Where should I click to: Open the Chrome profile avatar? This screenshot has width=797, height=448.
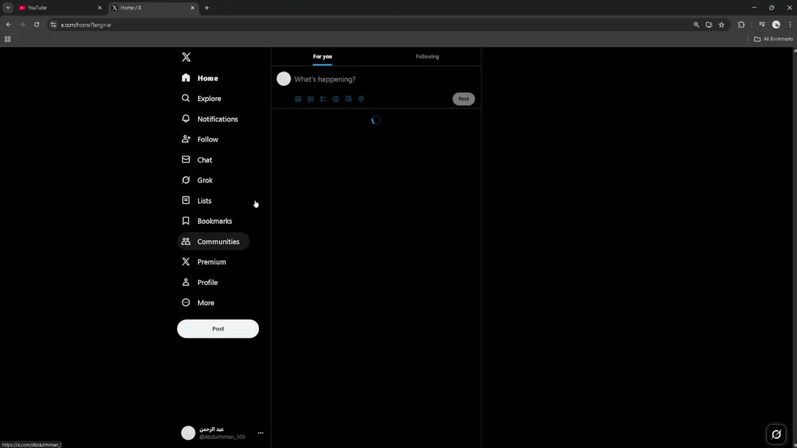(776, 25)
